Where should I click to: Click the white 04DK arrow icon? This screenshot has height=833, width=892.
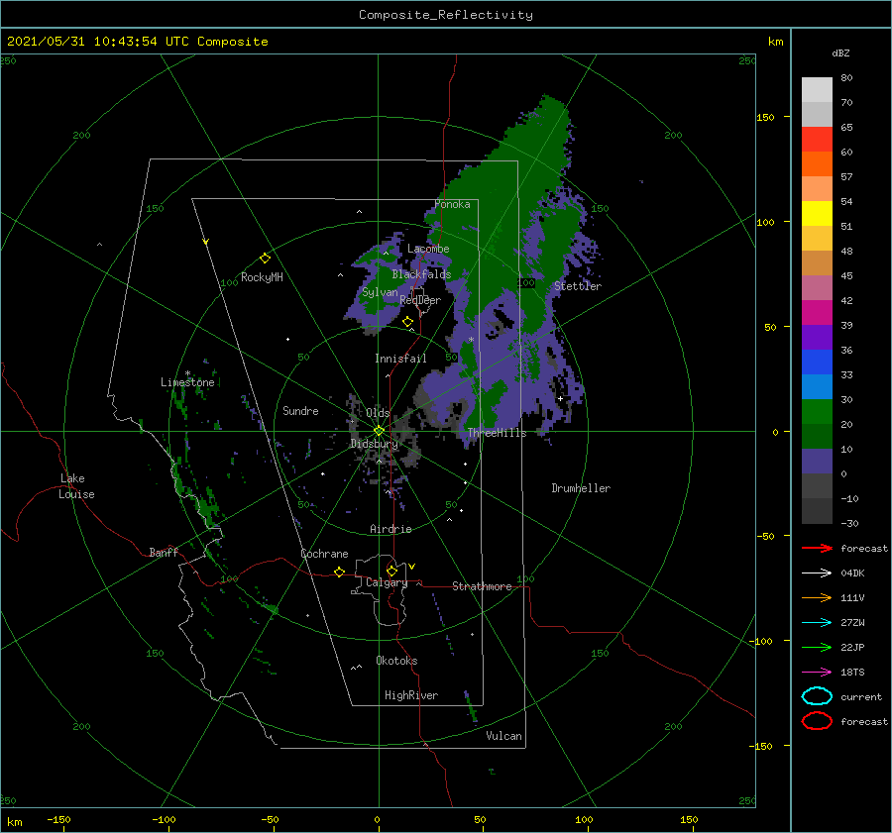coord(817,573)
